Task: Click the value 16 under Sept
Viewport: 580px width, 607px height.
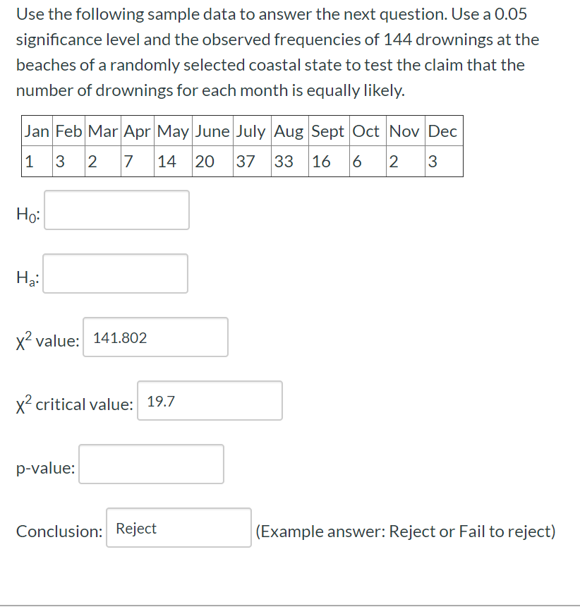Action: coord(322,162)
